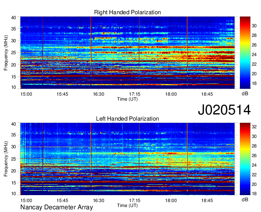Click the 17:15 time tick under Left Handed plot
This screenshot has width=261, height=212.
coord(135,200)
